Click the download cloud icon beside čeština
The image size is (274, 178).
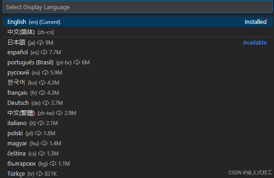pos(42,154)
